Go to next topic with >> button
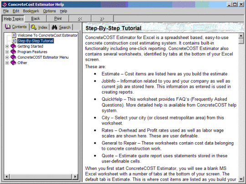This screenshot has width=246, height=184. tap(102, 19)
